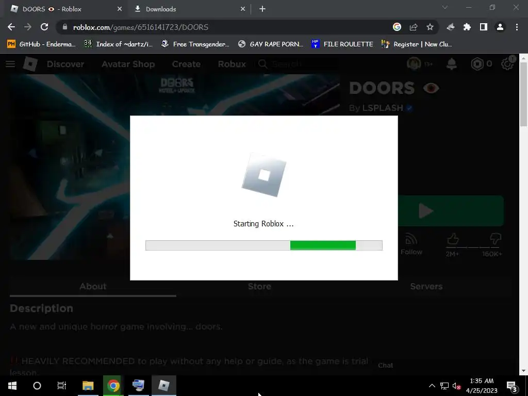This screenshot has width=528, height=396.
Task: Click the Starting Roblox progress bar
Action: pyautogui.click(x=263, y=245)
